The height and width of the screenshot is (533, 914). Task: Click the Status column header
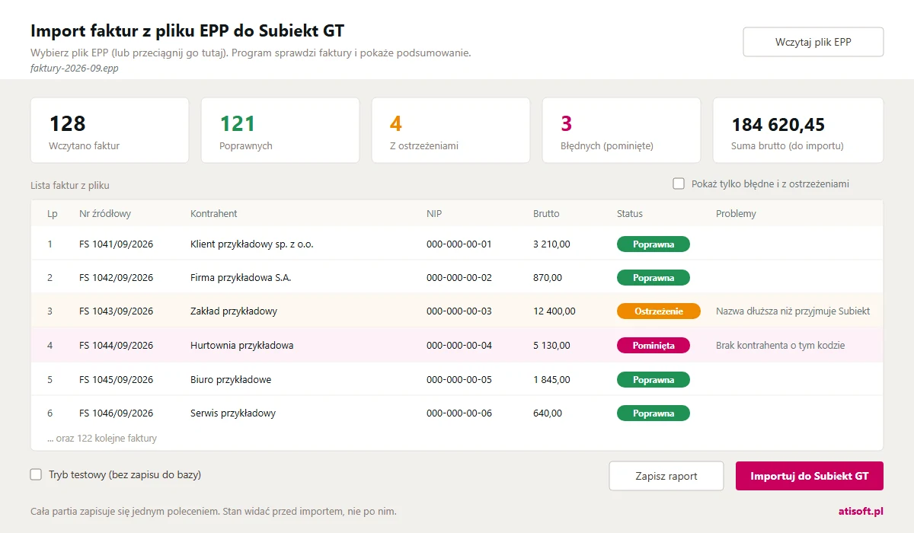(630, 214)
